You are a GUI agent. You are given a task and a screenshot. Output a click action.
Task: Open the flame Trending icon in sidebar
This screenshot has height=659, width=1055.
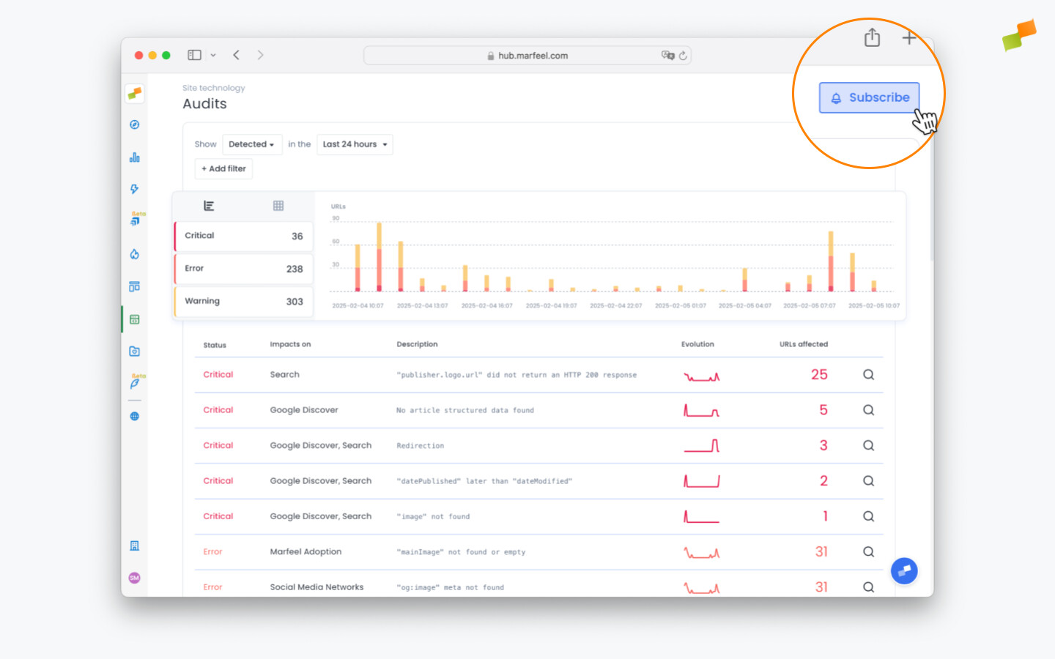coord(134,254)
